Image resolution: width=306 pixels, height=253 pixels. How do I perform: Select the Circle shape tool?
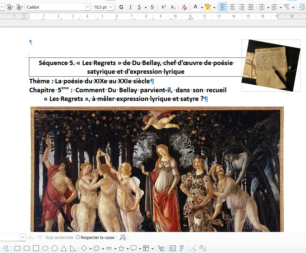[55, 248]
